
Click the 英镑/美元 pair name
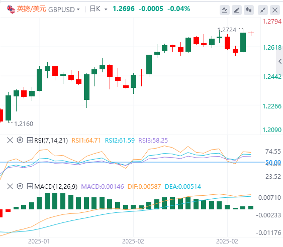tap(32, 9)
